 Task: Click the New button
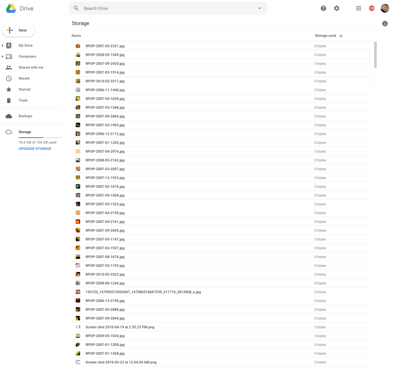pos(19,30)
